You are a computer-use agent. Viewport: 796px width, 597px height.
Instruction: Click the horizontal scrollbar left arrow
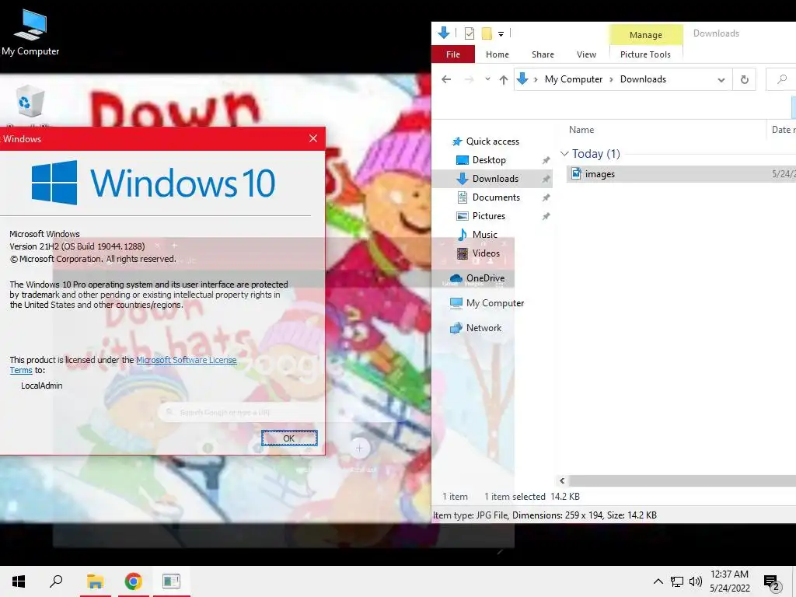[562, 480]
